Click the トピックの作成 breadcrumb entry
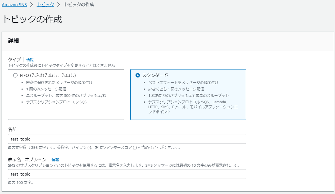The image size is (335, 194). pos(78,5)
